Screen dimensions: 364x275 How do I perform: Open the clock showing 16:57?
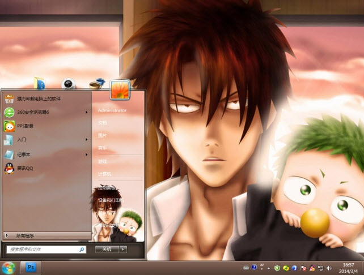pos(348,268)
